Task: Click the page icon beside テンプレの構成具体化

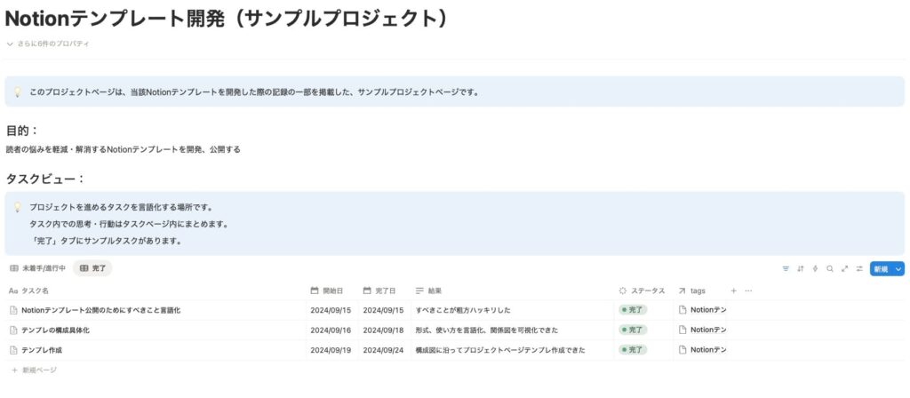Action: (x=14, y=330)
